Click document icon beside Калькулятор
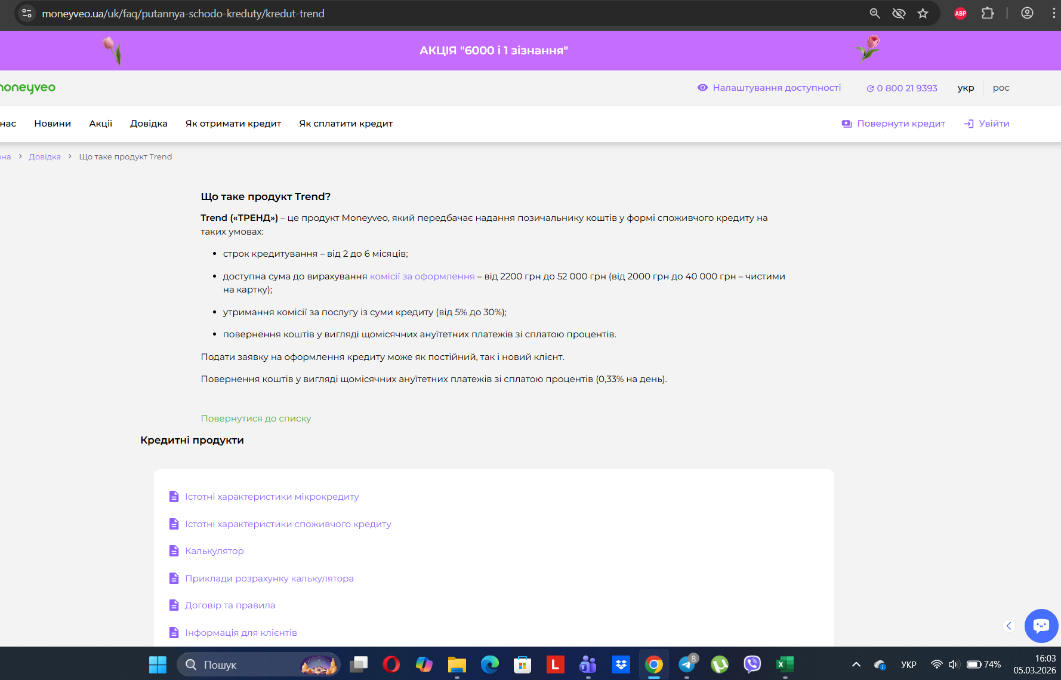Image resolution: width=1061 pixels, height=680 pixels. 174,551
